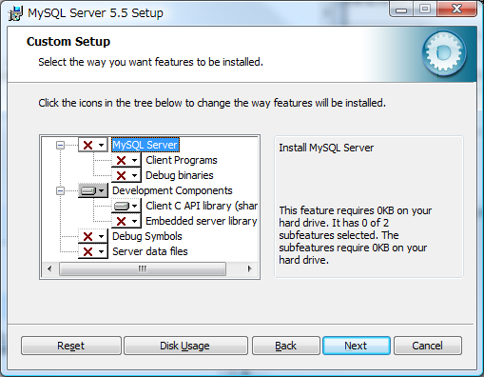Open the Server data files state dropdown

(93, 251)
